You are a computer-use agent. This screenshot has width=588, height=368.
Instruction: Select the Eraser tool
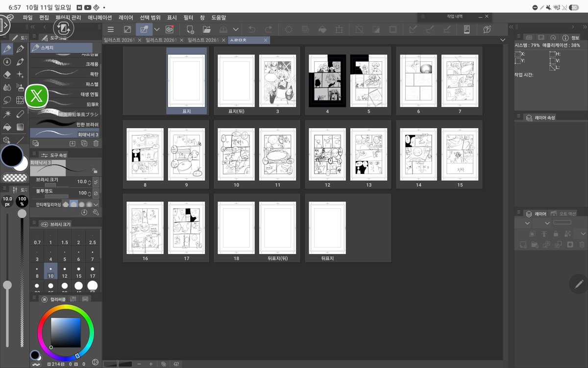point(7,75)
